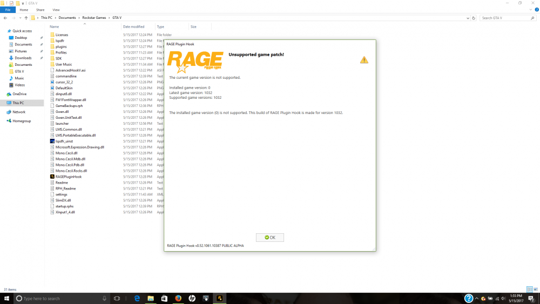Select AdvancedHookV.asi file
This screenshot has height=304, width=540.
pyautogui.click(x=70, y=70)
